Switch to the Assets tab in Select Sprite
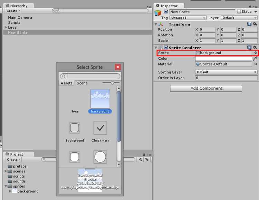The height and width of the screenshot is (200, 259). point(66,83)
